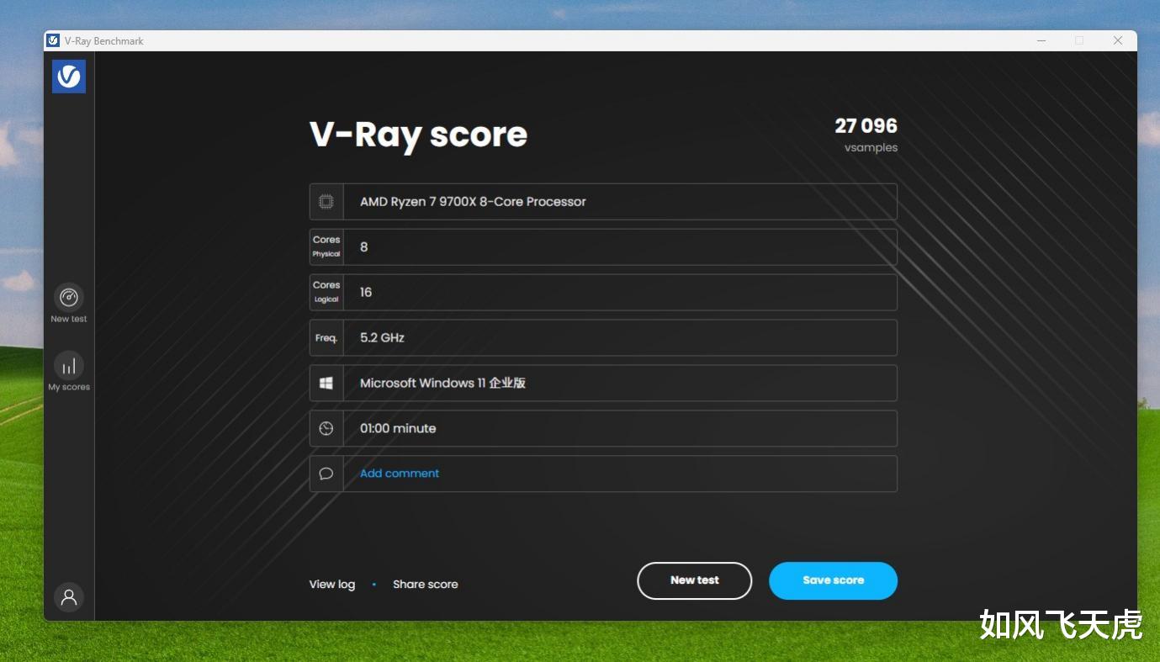Click the Share score link
The image size is (1160, 662).
click(x=426, y=584)
